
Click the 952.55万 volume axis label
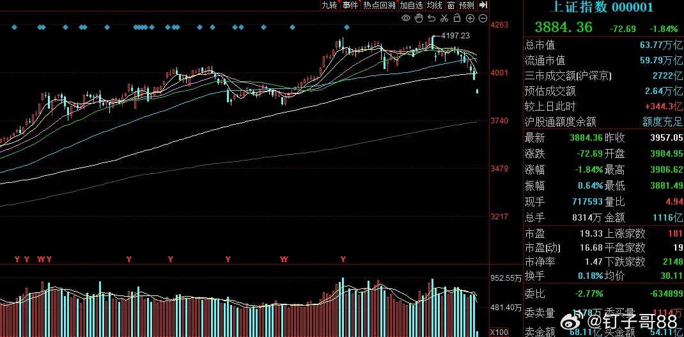coord(506,278)
